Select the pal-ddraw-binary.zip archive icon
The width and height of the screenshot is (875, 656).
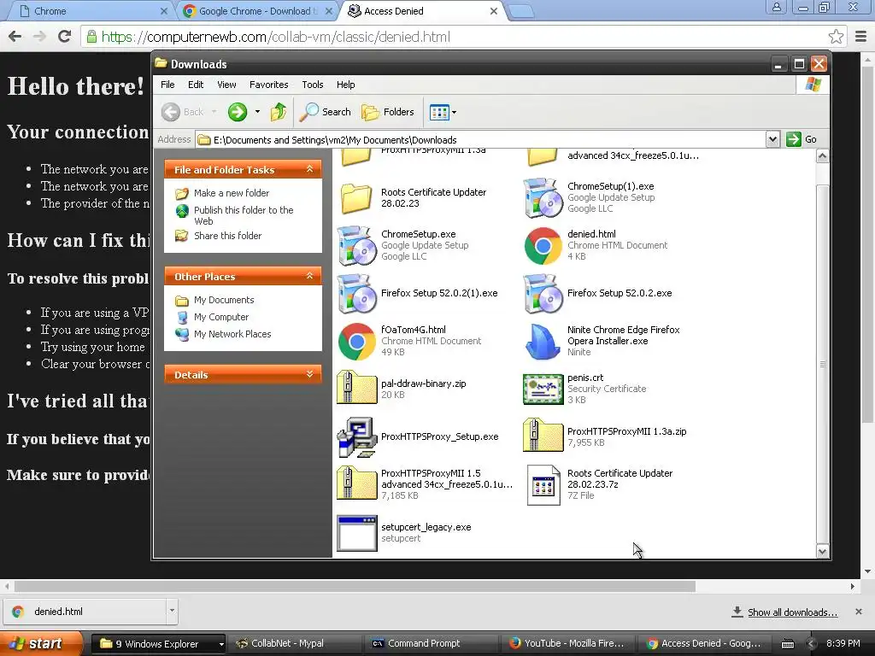[x=356, y=388]
